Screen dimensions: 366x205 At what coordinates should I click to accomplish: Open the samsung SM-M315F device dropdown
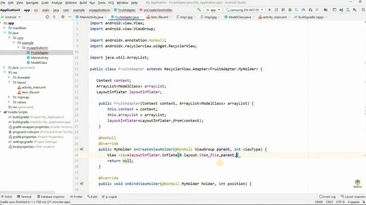(x=244, y=10)
